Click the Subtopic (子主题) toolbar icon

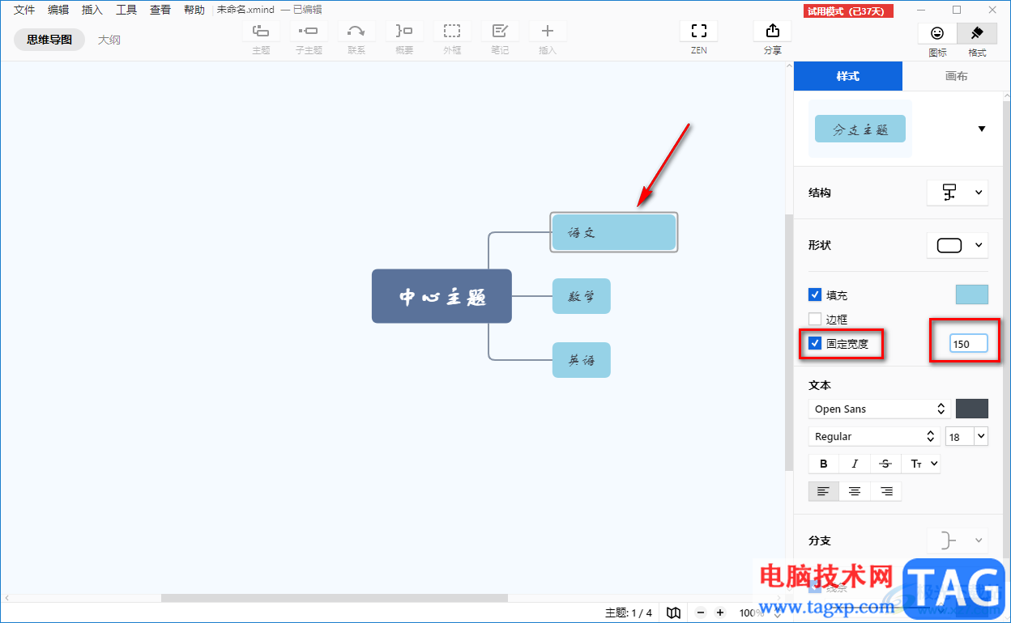click(x=308, y=32)
